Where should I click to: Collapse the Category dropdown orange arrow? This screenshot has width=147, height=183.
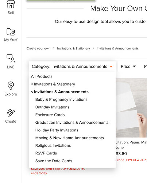(x=111, y=67)
